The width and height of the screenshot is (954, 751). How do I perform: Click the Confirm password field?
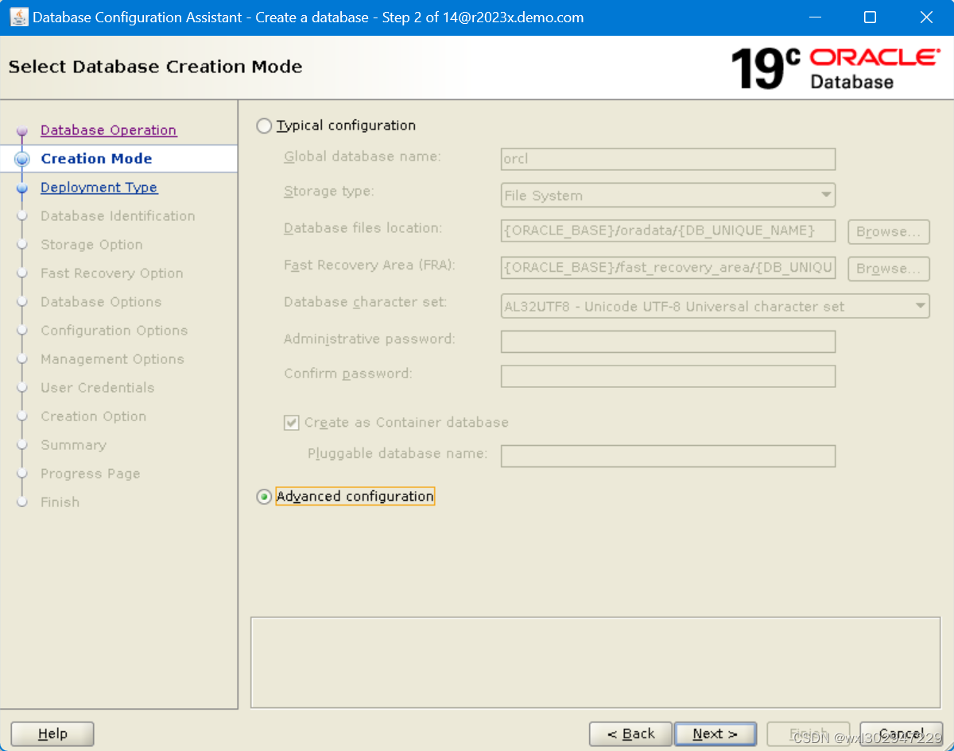(x=668, y=376)
